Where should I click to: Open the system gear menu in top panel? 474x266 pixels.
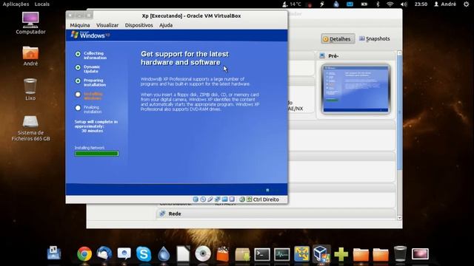467,4
